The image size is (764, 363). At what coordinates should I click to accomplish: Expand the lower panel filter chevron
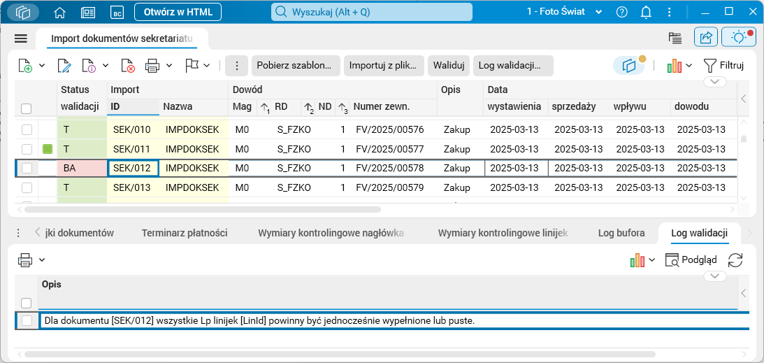point(715,276)
